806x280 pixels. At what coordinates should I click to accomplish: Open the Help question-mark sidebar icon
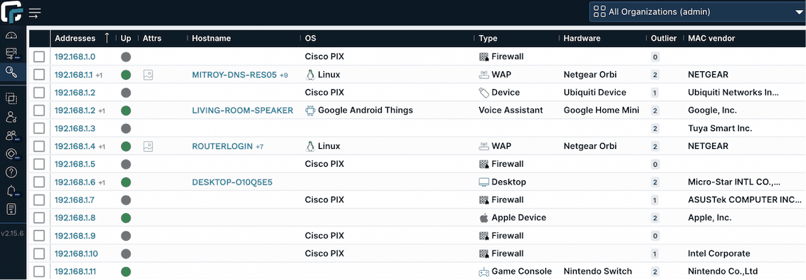(x=12, y=172)
